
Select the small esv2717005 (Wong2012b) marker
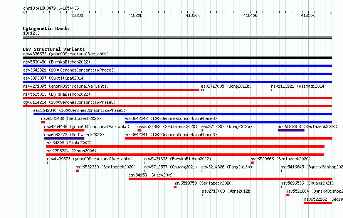(203, 90)
